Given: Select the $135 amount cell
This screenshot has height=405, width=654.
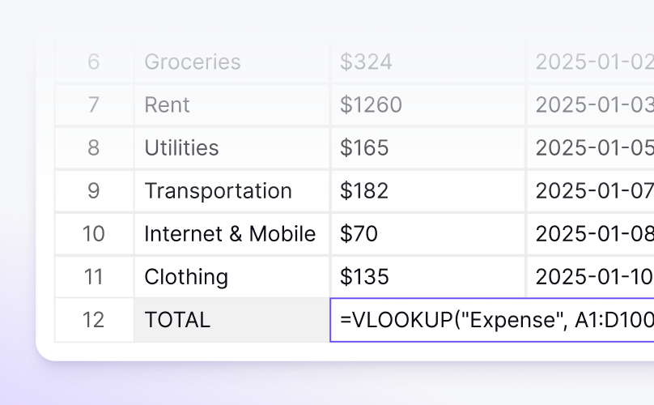Looking at the screenshot, I should pos(427,277).
